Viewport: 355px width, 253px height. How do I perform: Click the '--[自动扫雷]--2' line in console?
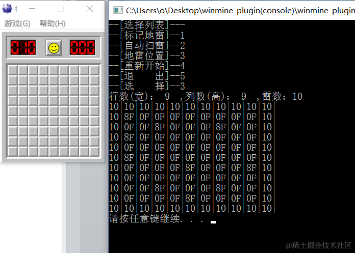click(147, 45)
